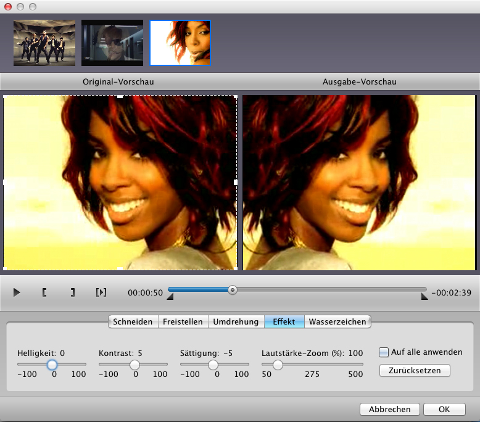
Task: Switch to the Wasserzeichen tab
Action: 337,321
